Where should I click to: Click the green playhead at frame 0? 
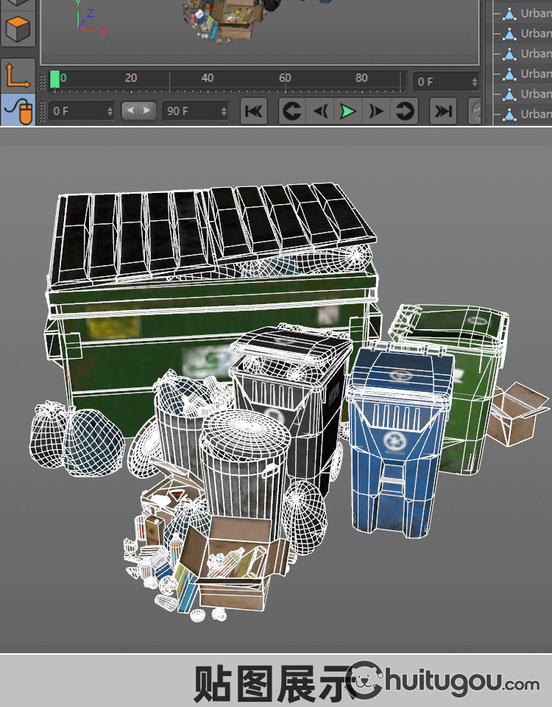coord(55,80)
